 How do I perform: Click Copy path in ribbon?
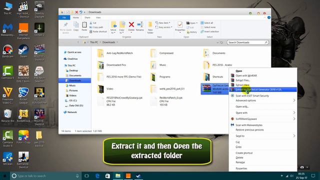coord(96,27)
